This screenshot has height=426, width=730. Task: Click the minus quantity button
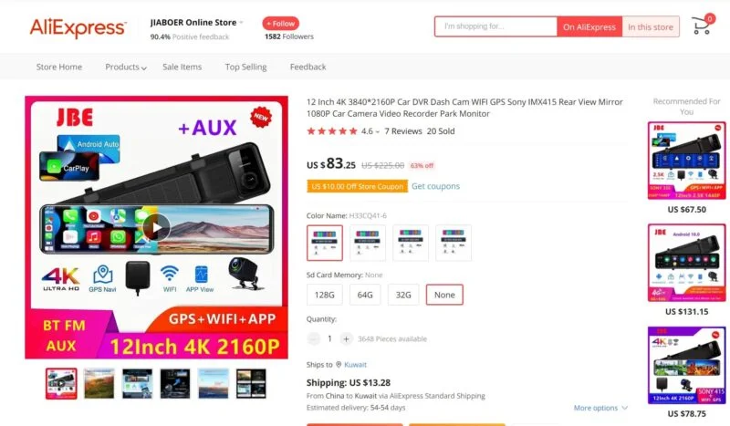[314, 338]
